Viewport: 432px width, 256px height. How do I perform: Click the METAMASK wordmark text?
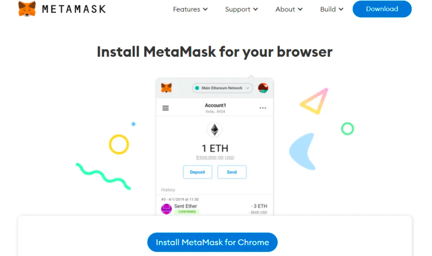74,9
